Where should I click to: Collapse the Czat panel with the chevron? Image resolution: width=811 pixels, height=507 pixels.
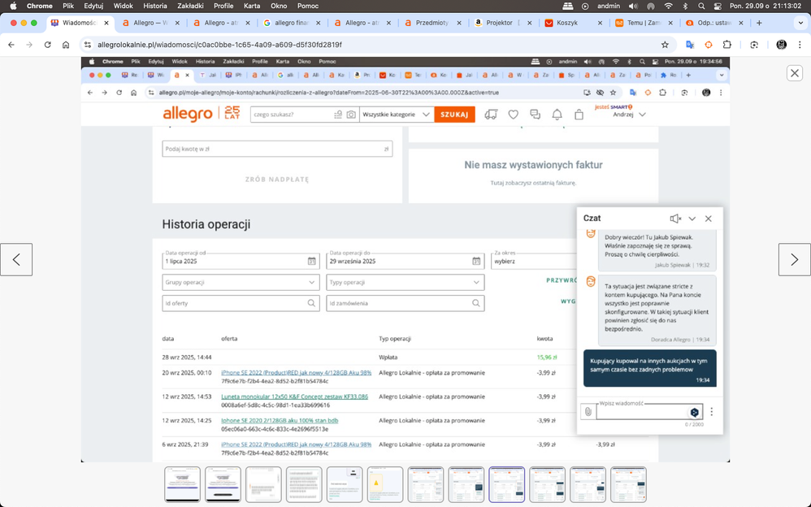coord(692,219)
